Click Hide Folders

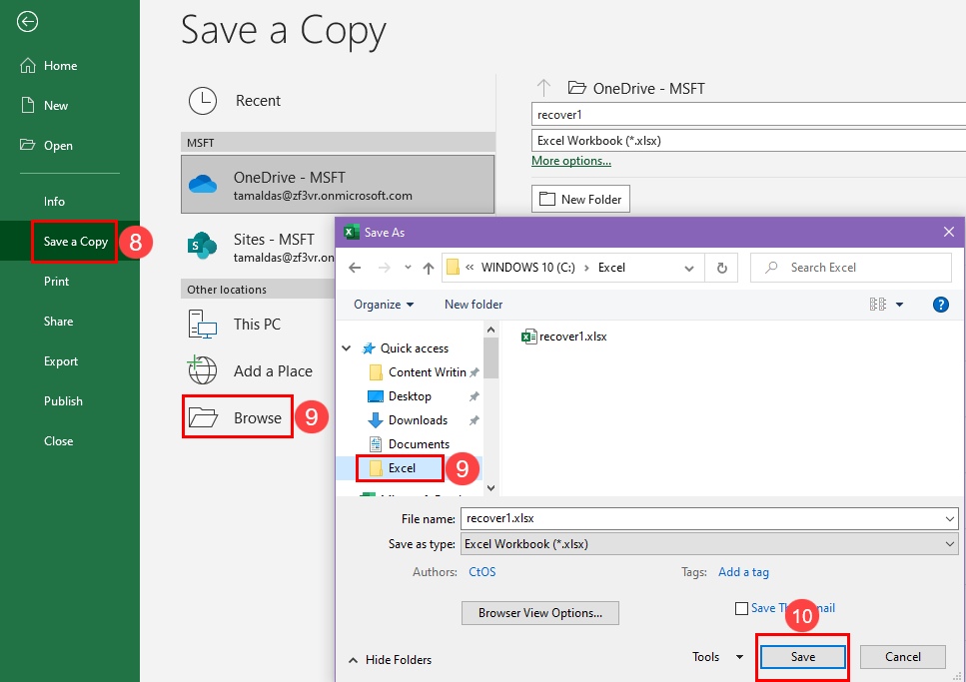click(x=390, y=660)
